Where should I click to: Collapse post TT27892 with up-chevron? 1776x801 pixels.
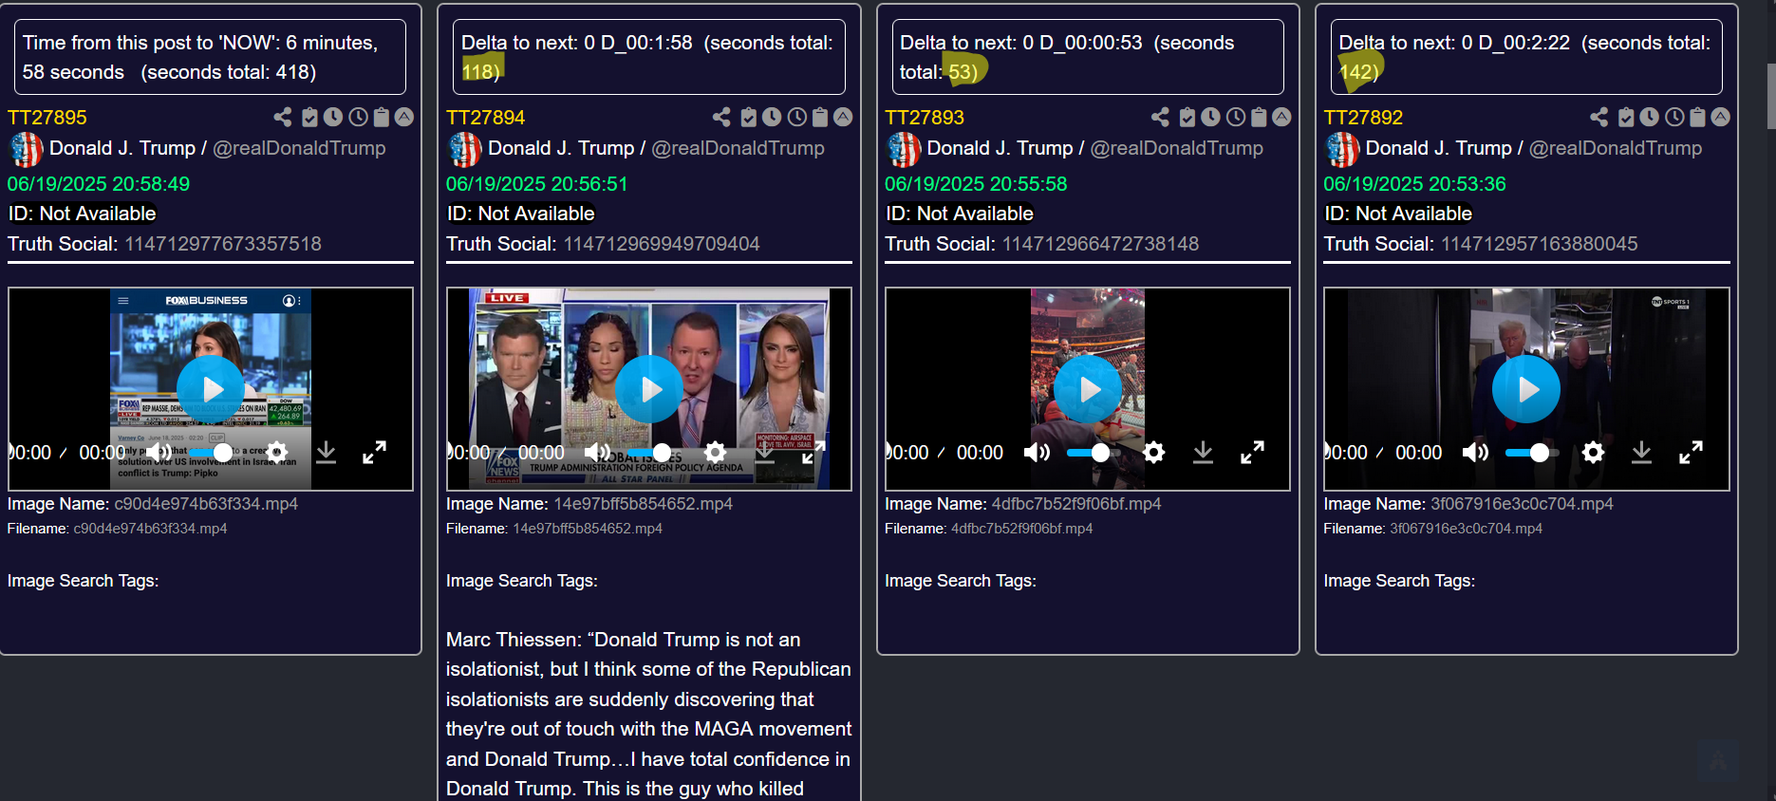1721,117
